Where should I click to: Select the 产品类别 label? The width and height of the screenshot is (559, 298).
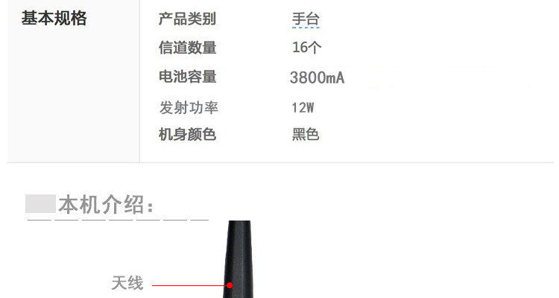(x=188, y=19)
